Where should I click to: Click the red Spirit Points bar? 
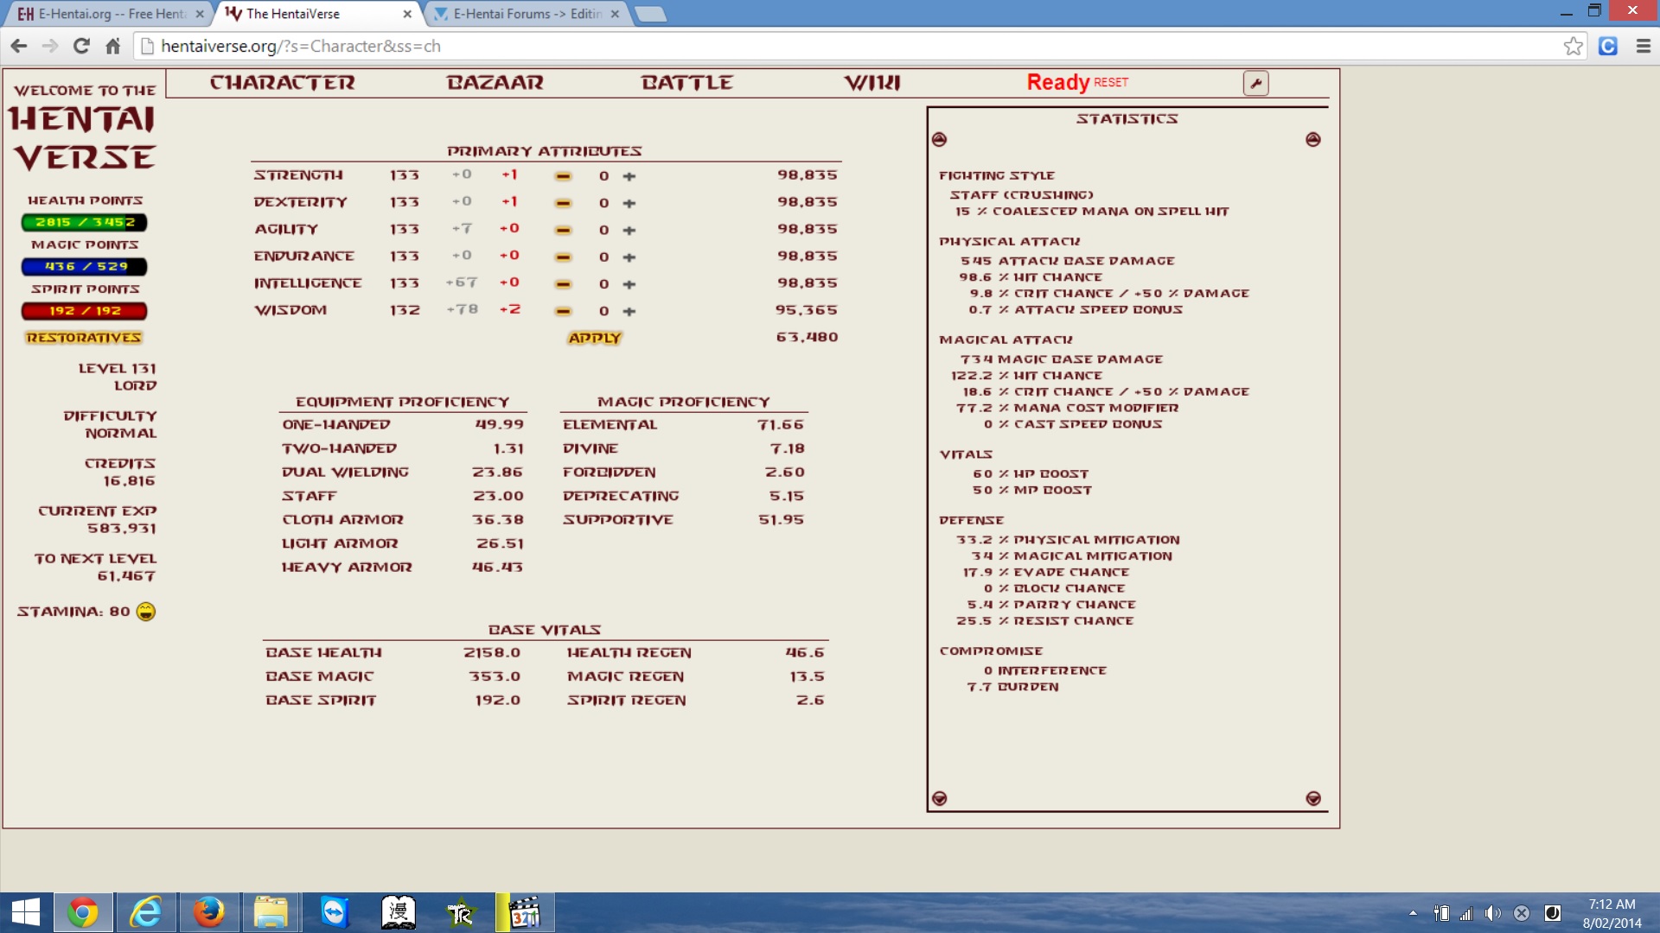point(85,311)
